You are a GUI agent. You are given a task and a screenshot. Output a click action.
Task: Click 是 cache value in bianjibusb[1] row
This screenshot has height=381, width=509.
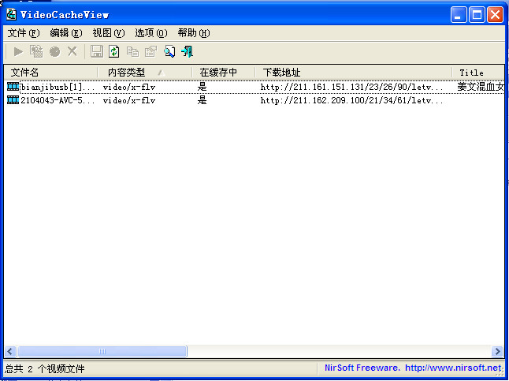pyautogui.click(x=202, y=87)
